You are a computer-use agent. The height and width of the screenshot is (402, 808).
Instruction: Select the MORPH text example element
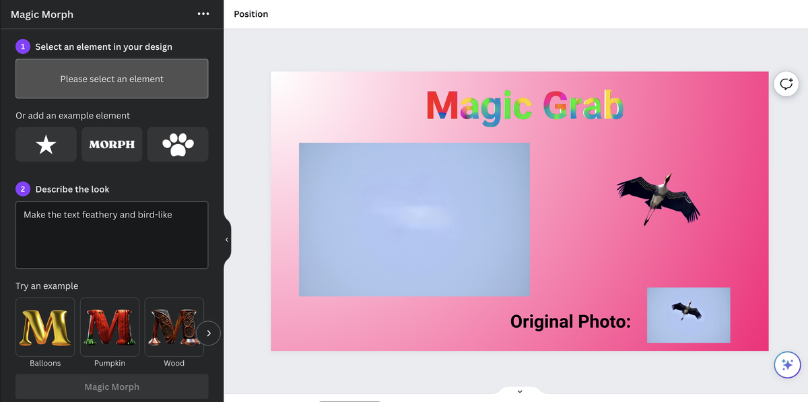pos(112,144)
